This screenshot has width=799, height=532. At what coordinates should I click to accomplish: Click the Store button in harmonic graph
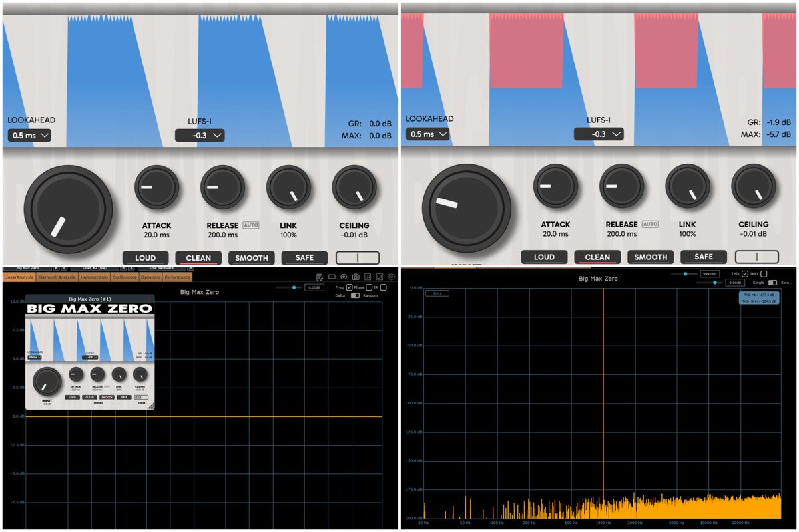pyautogui.click(x=436, y=293)
